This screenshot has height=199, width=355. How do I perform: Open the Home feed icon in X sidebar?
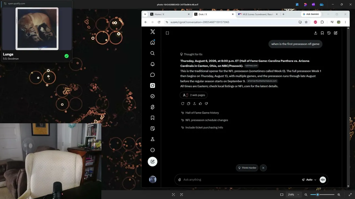[x=153, y=43]
